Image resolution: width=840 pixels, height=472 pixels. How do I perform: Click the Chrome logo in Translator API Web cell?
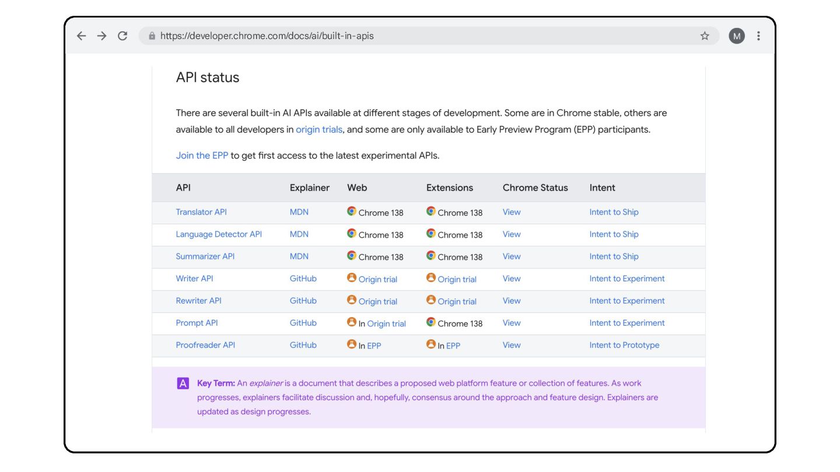point(352,212)
